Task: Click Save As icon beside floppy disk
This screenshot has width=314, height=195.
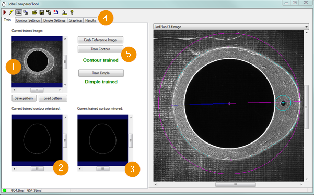Action: 48,12
